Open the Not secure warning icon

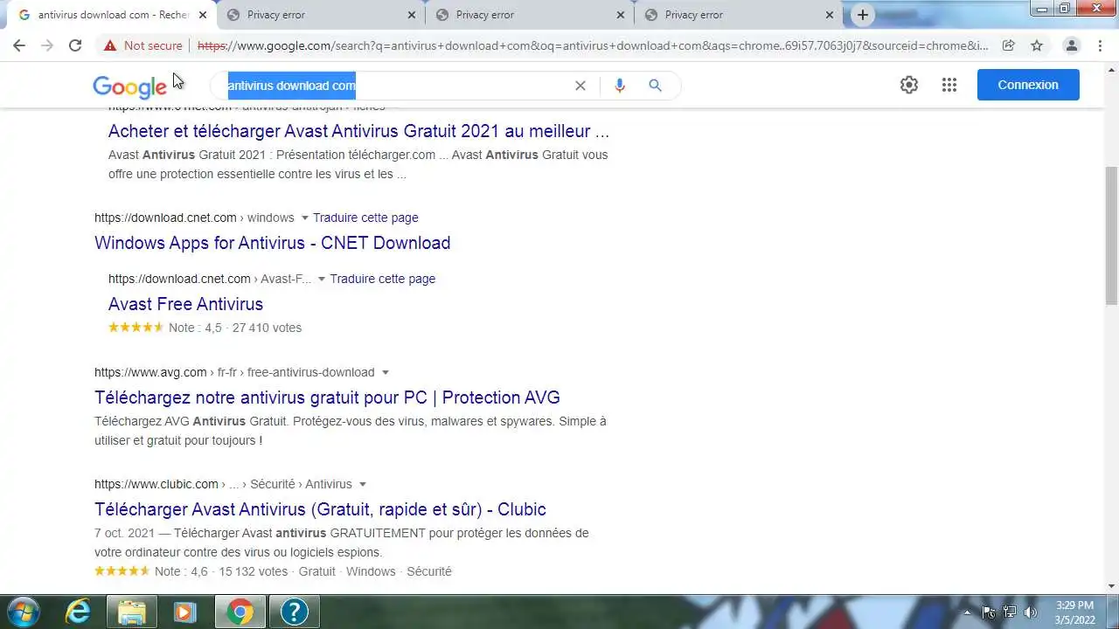click(109, 45)
